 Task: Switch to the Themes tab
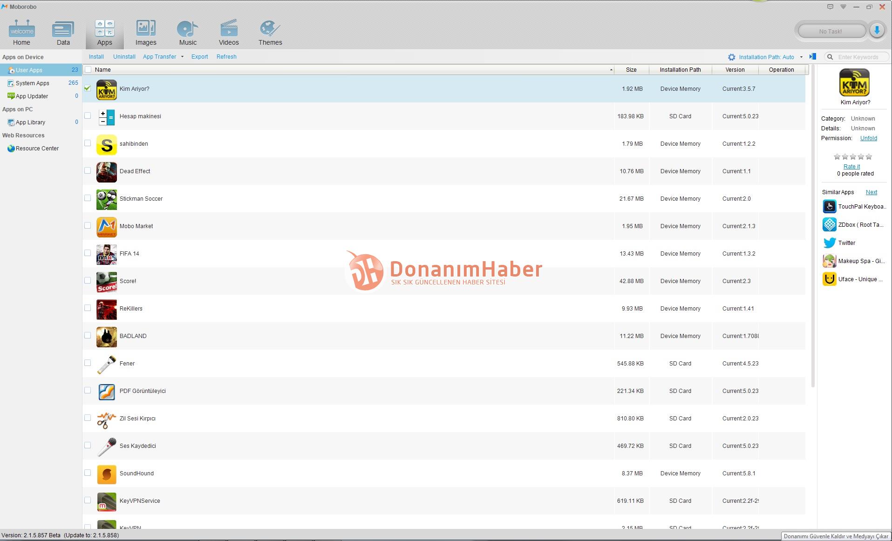pyautogui.click(x=270, y=33)
